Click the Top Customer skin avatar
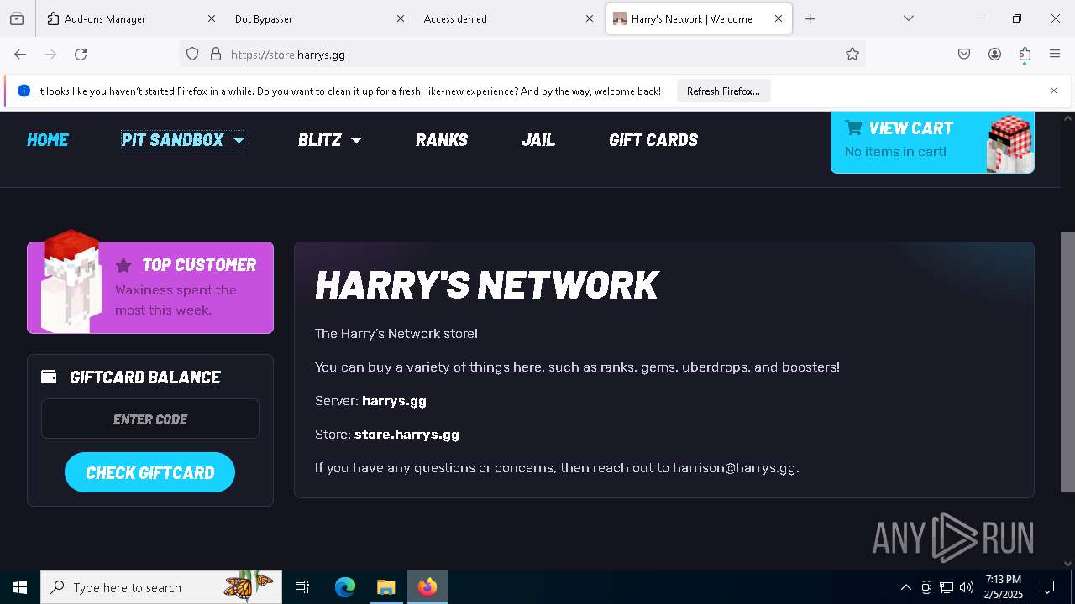The width and height of the screenshot is (1075, 604). pyautogui.click(x=71, y=281)
